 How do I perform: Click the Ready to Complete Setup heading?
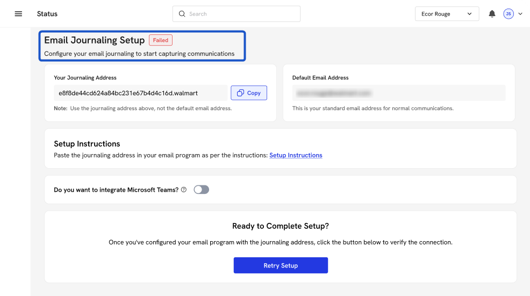point(280,226)
